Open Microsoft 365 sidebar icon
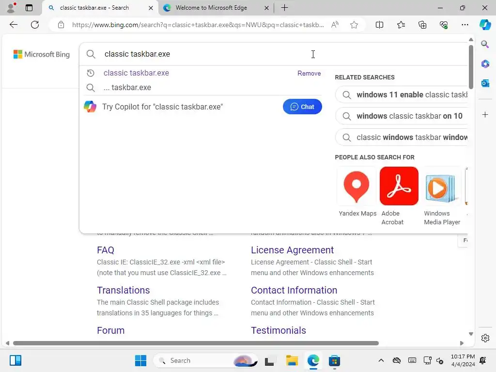The height and width of the screenshot is (372, 496). pyautogui.click(x=485, y=64)
